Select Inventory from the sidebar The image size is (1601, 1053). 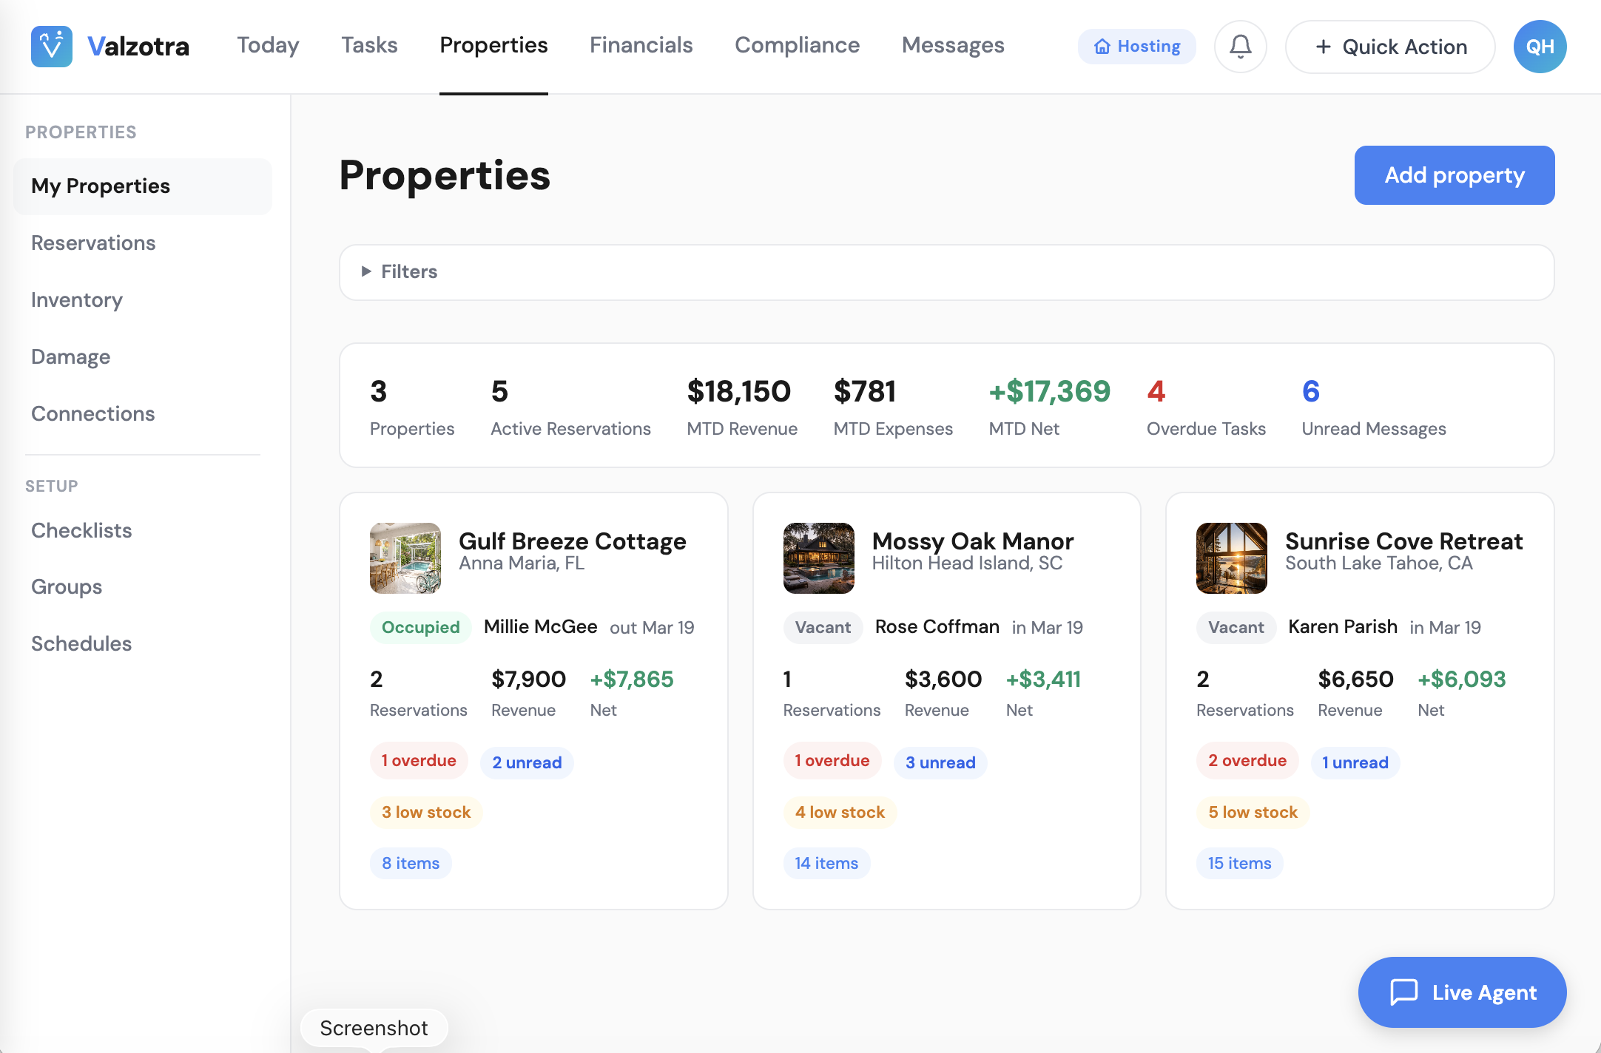coord(76,299)
